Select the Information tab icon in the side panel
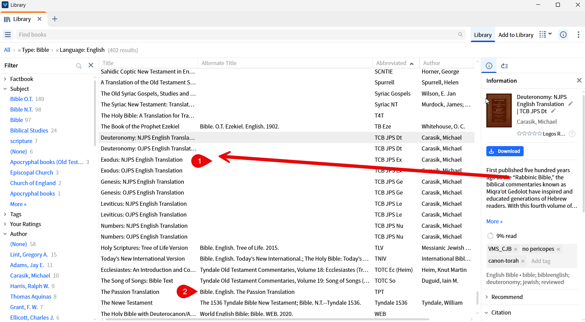 click(x=489, y=66)
